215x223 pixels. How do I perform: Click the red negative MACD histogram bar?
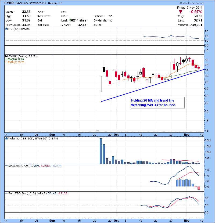[199, 188]
